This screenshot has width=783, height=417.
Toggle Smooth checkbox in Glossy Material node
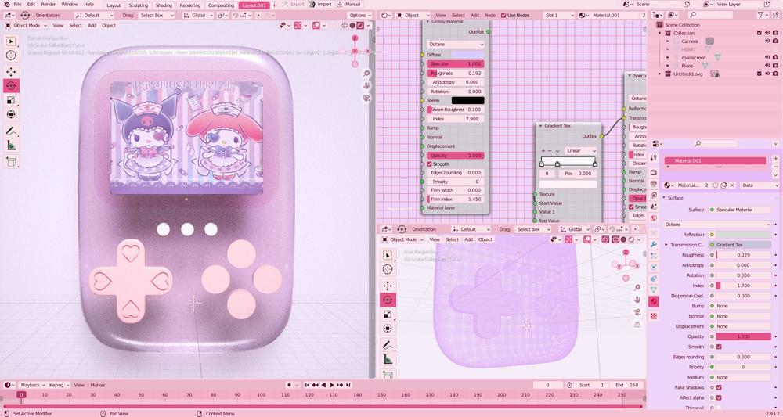pos(429,164)
